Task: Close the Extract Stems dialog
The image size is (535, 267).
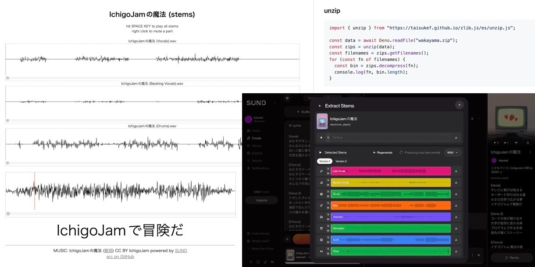Action: pyautogui.click(x=459, y=105)
